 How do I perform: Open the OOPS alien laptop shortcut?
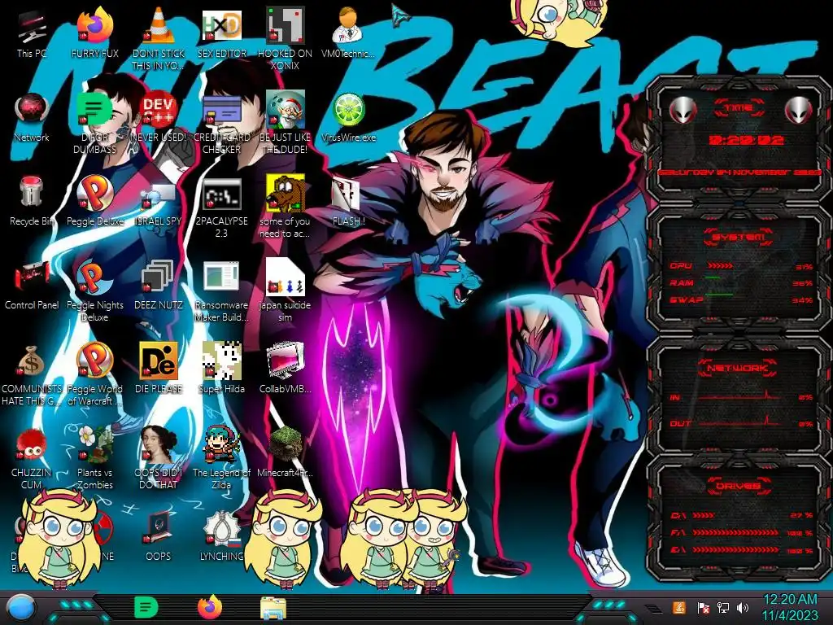[158, 535]
